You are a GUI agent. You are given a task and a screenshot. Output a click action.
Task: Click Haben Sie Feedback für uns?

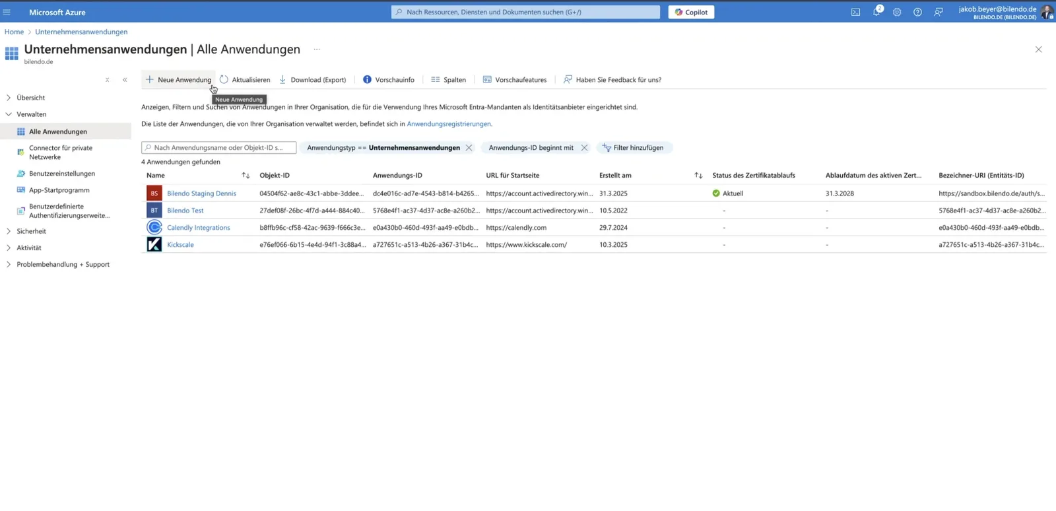click(x=612, y=79)
